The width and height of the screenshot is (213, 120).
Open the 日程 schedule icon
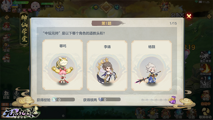pyautogui.click(x=6, y=37)
